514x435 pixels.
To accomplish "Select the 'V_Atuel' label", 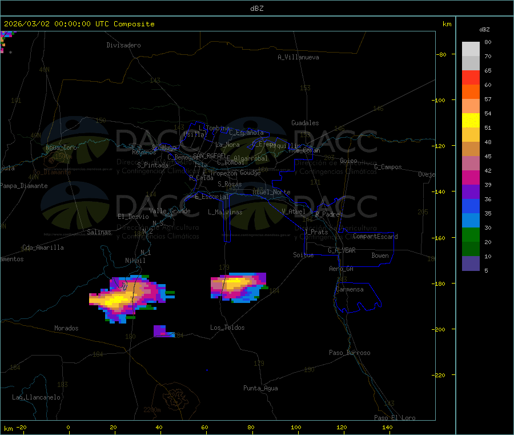I will pos(294,211).
